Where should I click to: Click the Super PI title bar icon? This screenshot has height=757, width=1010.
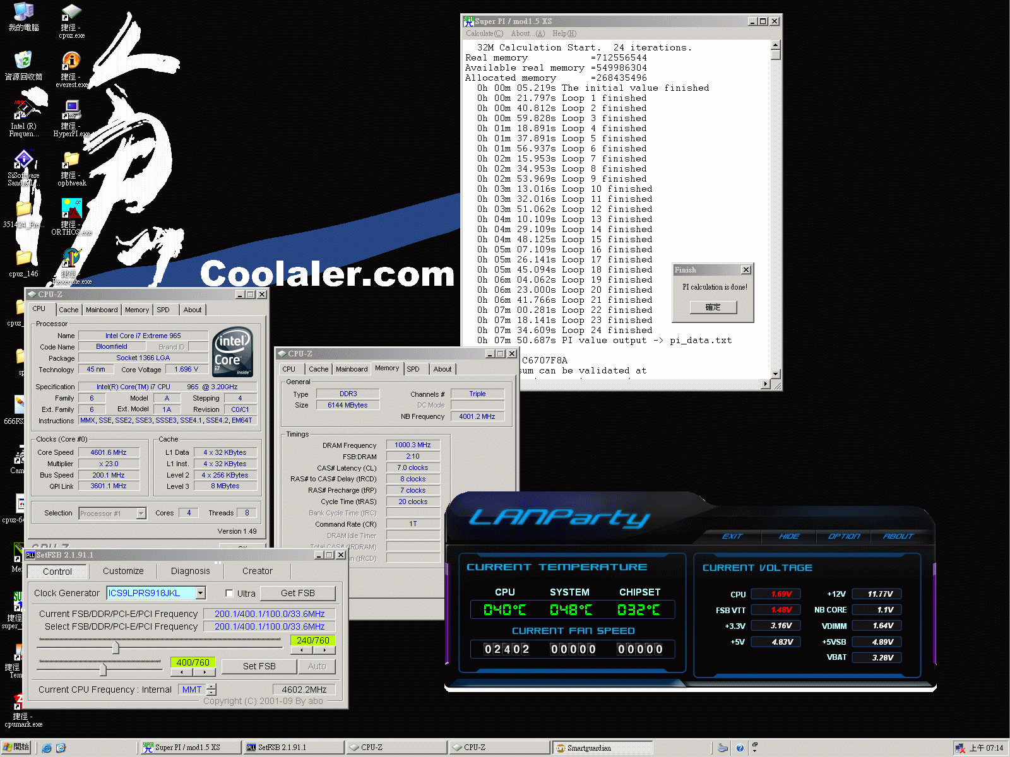468,21
